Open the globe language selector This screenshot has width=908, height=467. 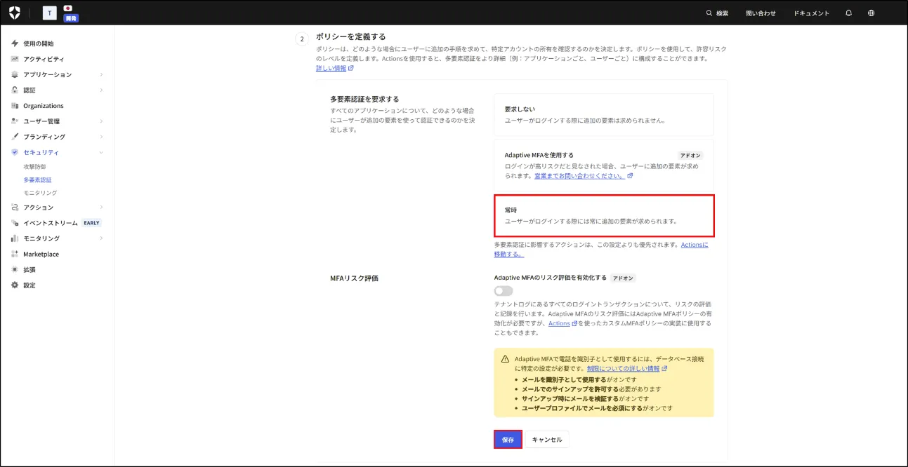click(871, 13)
